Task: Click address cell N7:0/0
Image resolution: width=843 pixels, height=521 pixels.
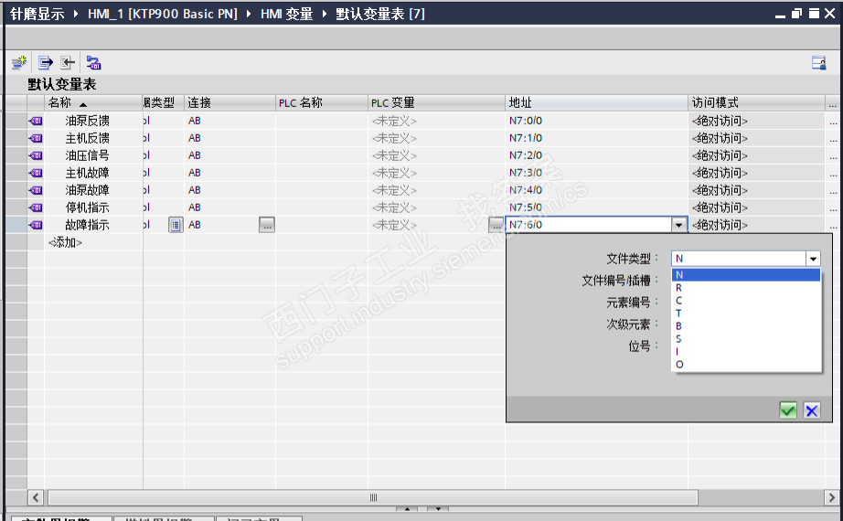Action: click(x=597, y=121)
